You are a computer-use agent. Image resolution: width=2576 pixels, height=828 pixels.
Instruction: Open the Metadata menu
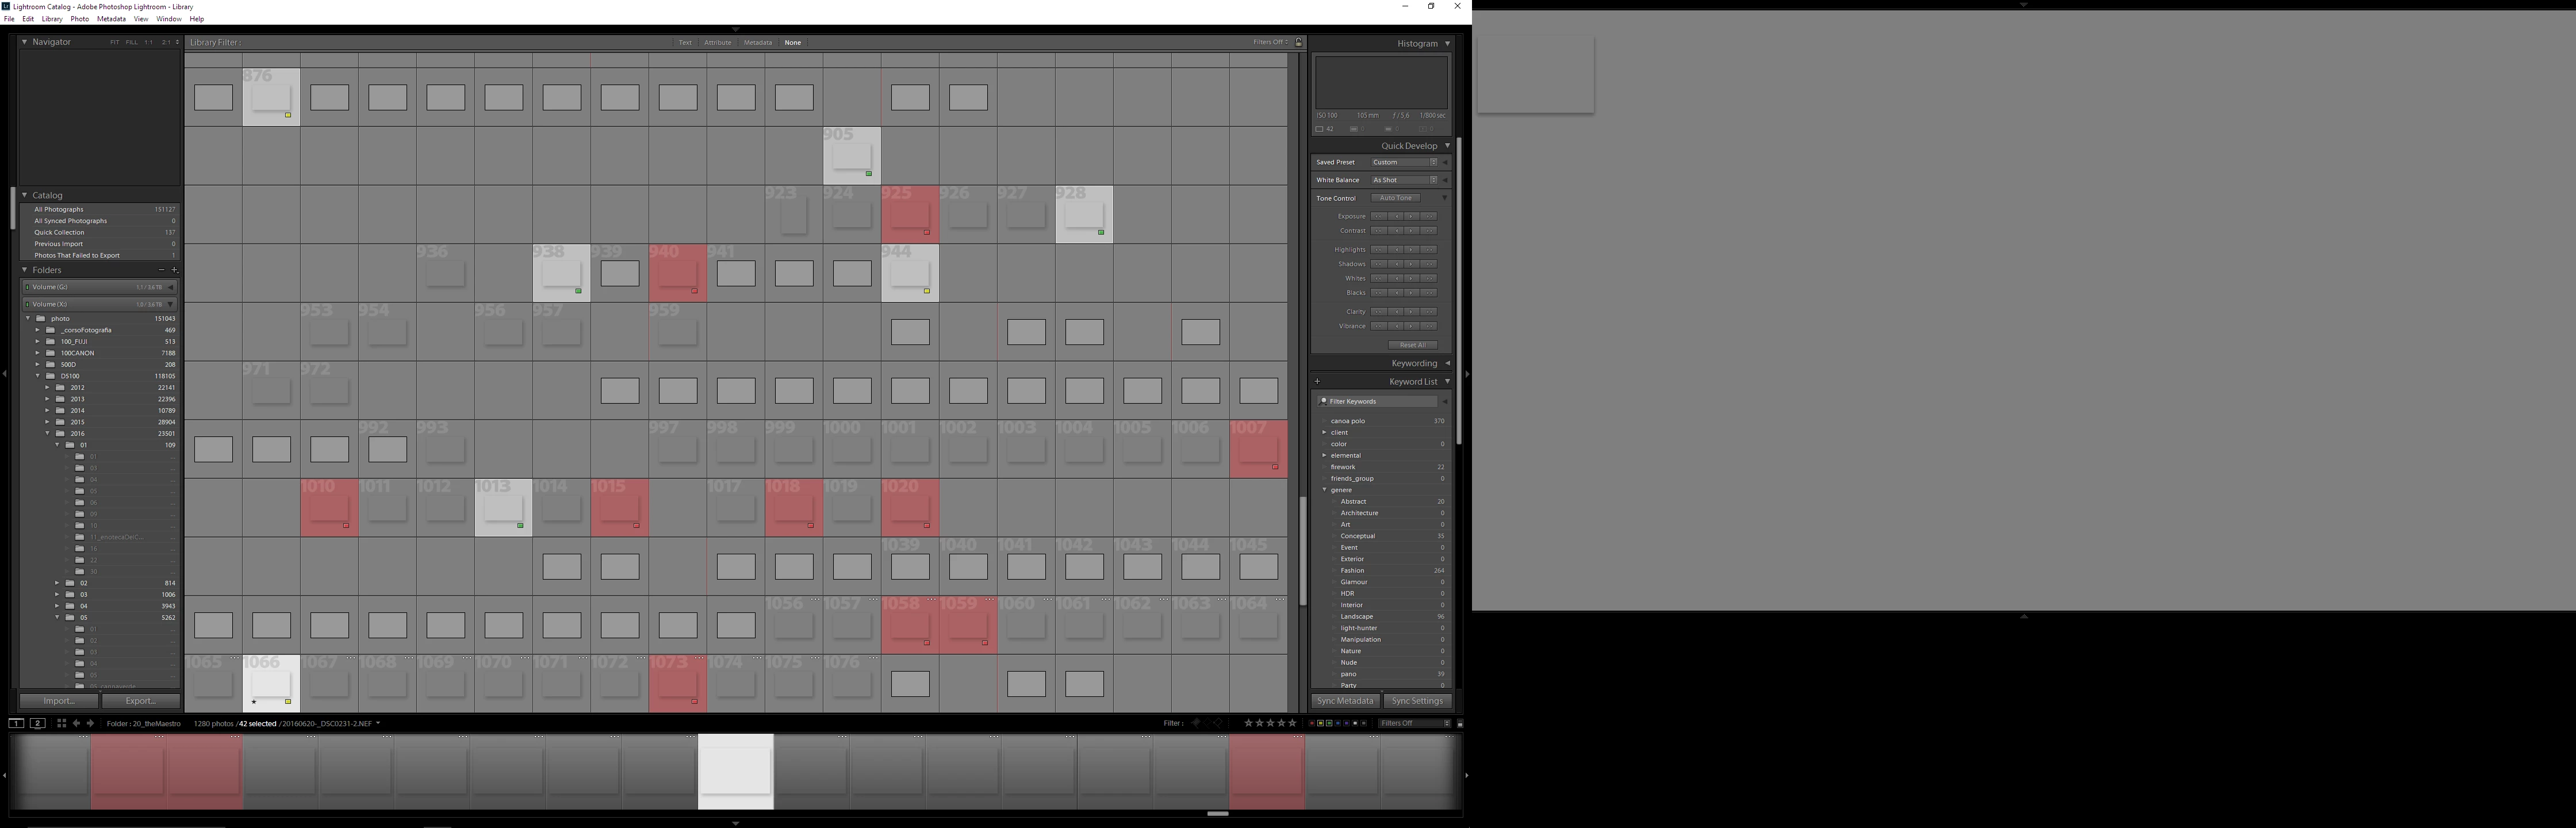[111, 19]
